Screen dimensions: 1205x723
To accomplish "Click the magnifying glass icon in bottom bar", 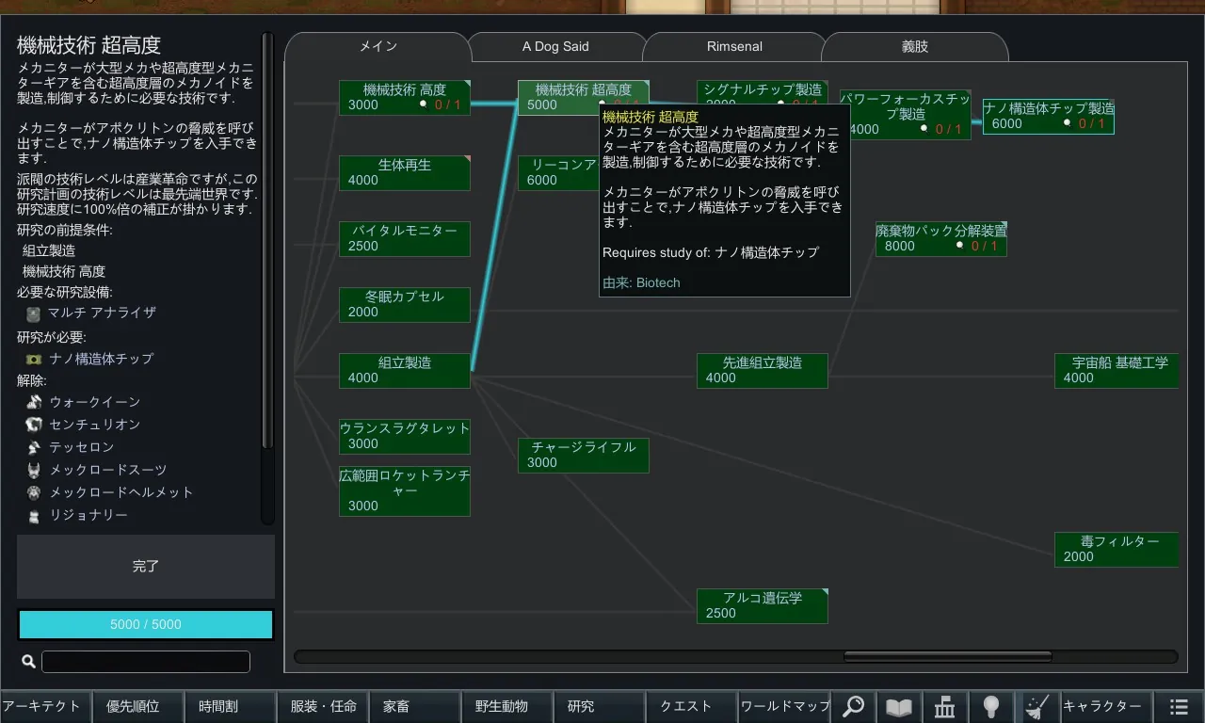I will pos(854,706).
